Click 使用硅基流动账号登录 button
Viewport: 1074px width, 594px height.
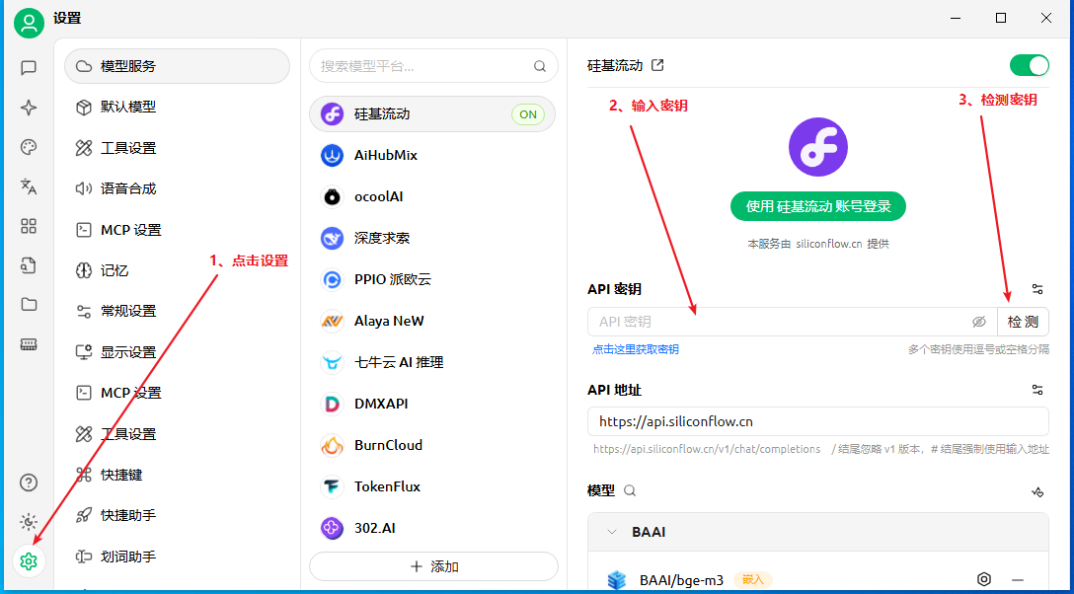(818, 206)
